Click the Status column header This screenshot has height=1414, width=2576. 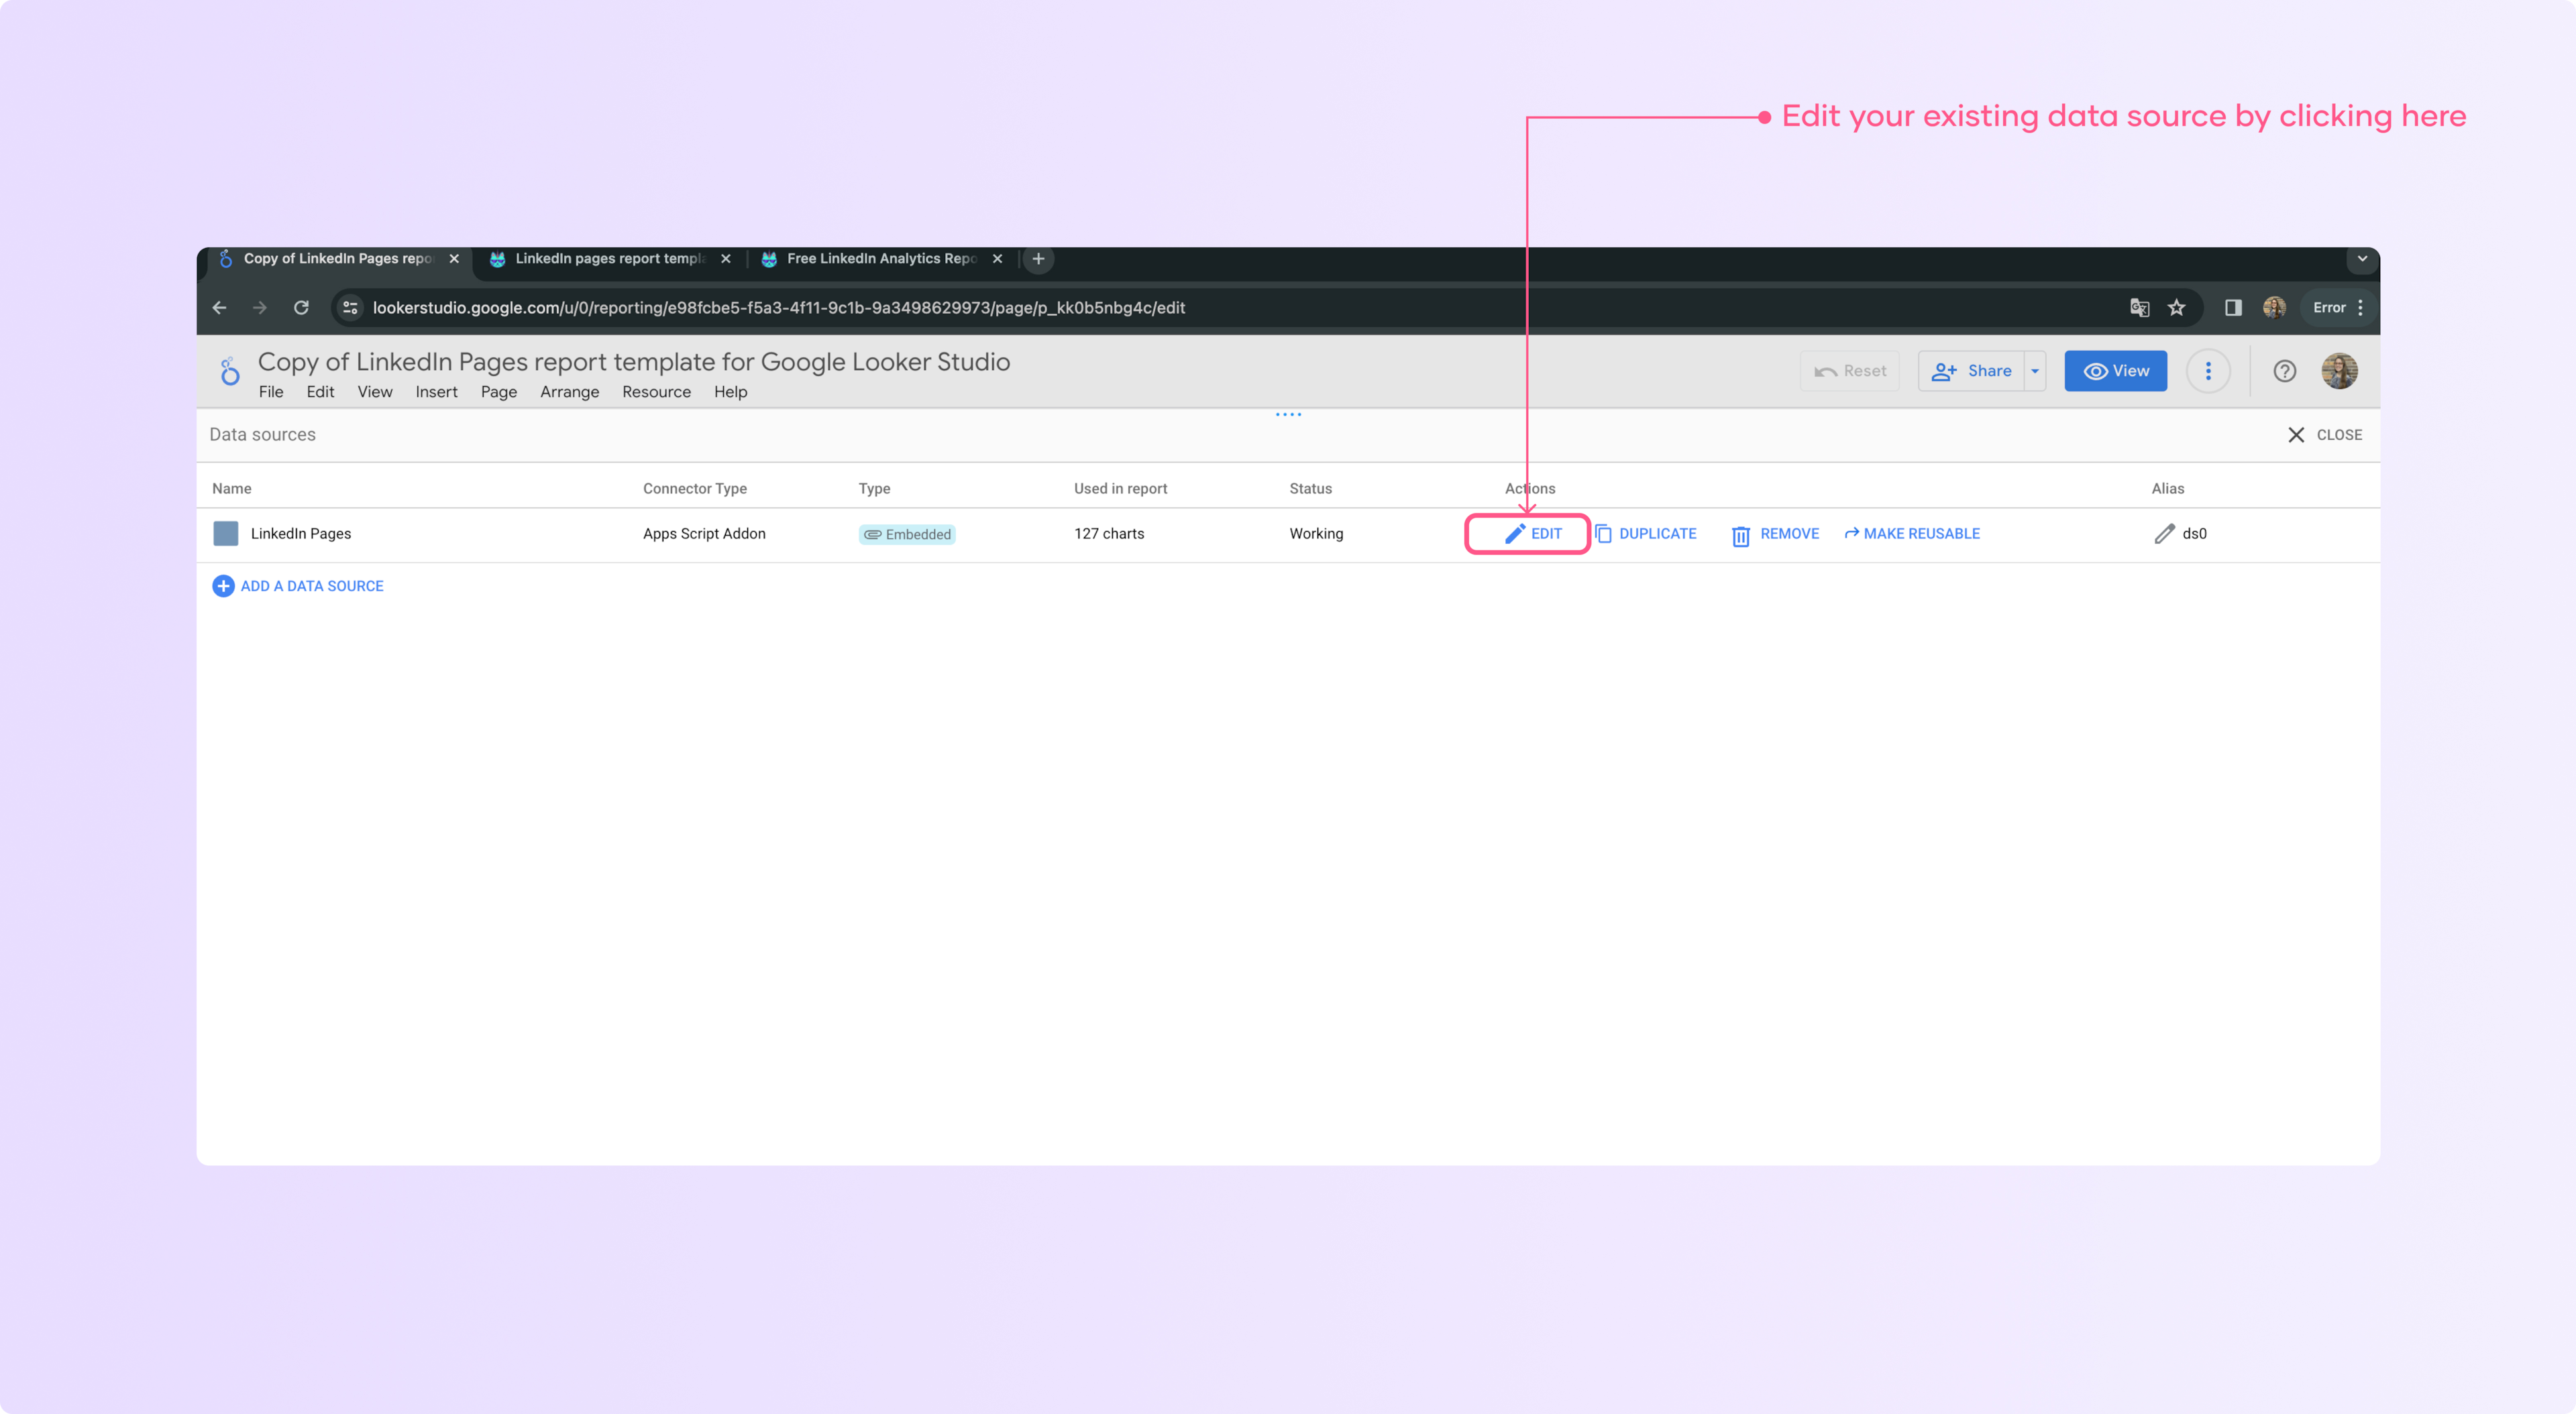[x=1310, y=489]
